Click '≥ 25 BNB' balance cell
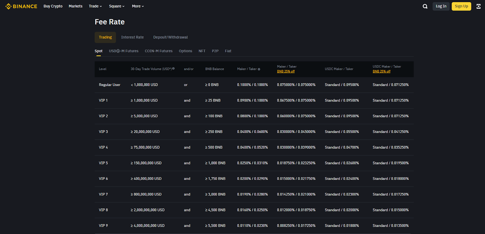The image size is (485, 234). click(213, 100)
